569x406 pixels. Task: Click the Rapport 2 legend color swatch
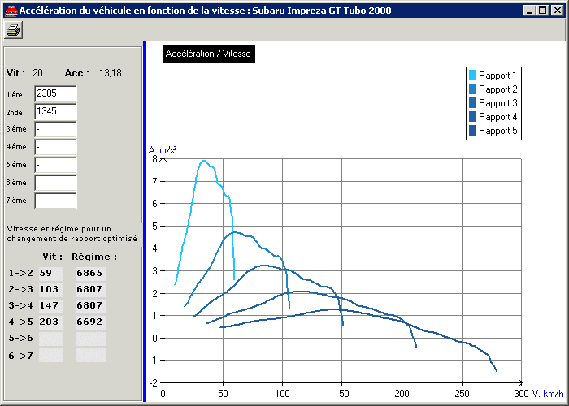coord(472,89)
